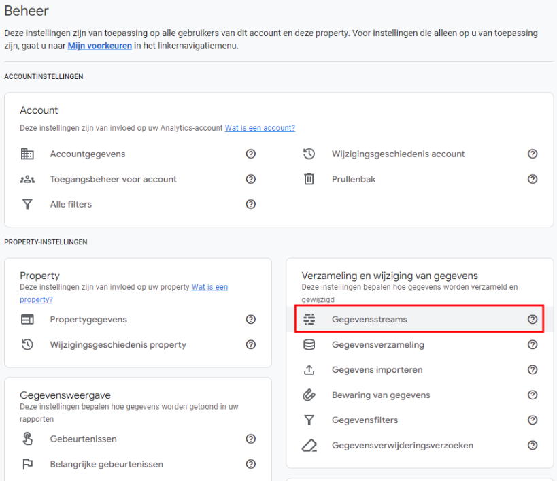Click the Gegevens importeren upload icon
This screenshot has height=481, width=557.
[309, 369]
